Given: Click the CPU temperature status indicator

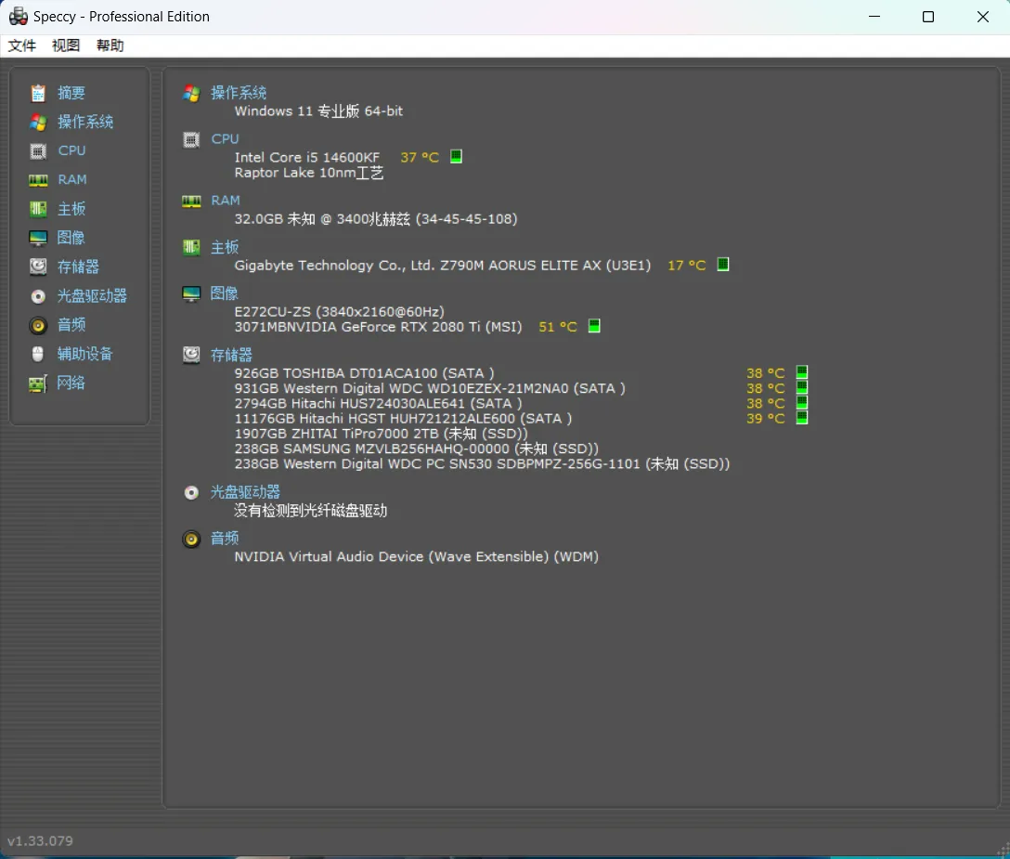Looking at the screenshot, I should point(456,157).
